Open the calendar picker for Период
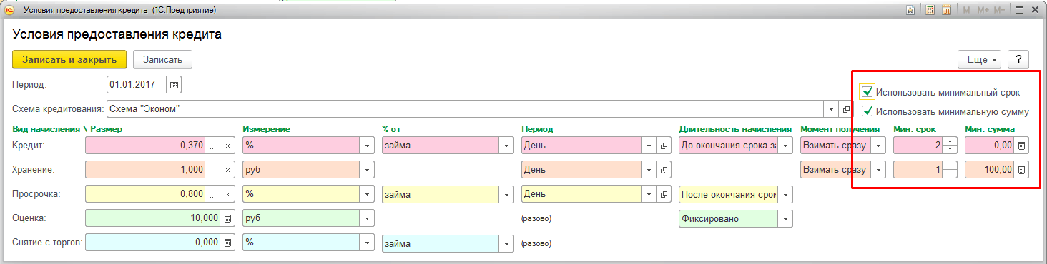The height and width of the screenshot is (264, 1047). tap(174, 85)
